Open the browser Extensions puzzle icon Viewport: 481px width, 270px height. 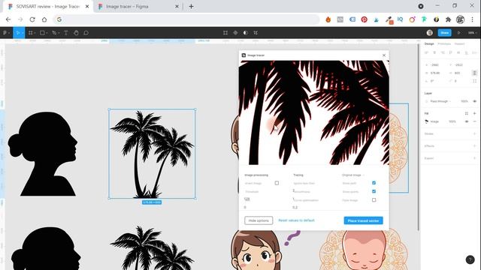coord(448,19)
